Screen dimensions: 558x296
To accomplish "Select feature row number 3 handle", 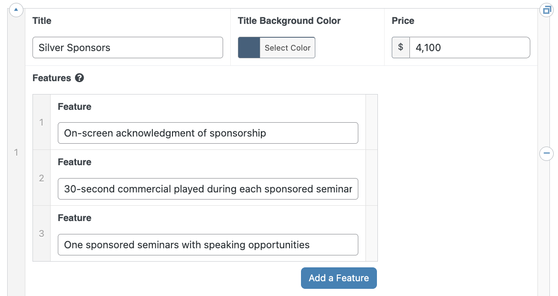I will [x=42, y=233].
